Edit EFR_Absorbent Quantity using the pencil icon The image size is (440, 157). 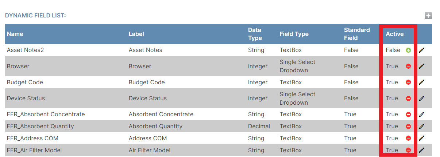[422, 126]
